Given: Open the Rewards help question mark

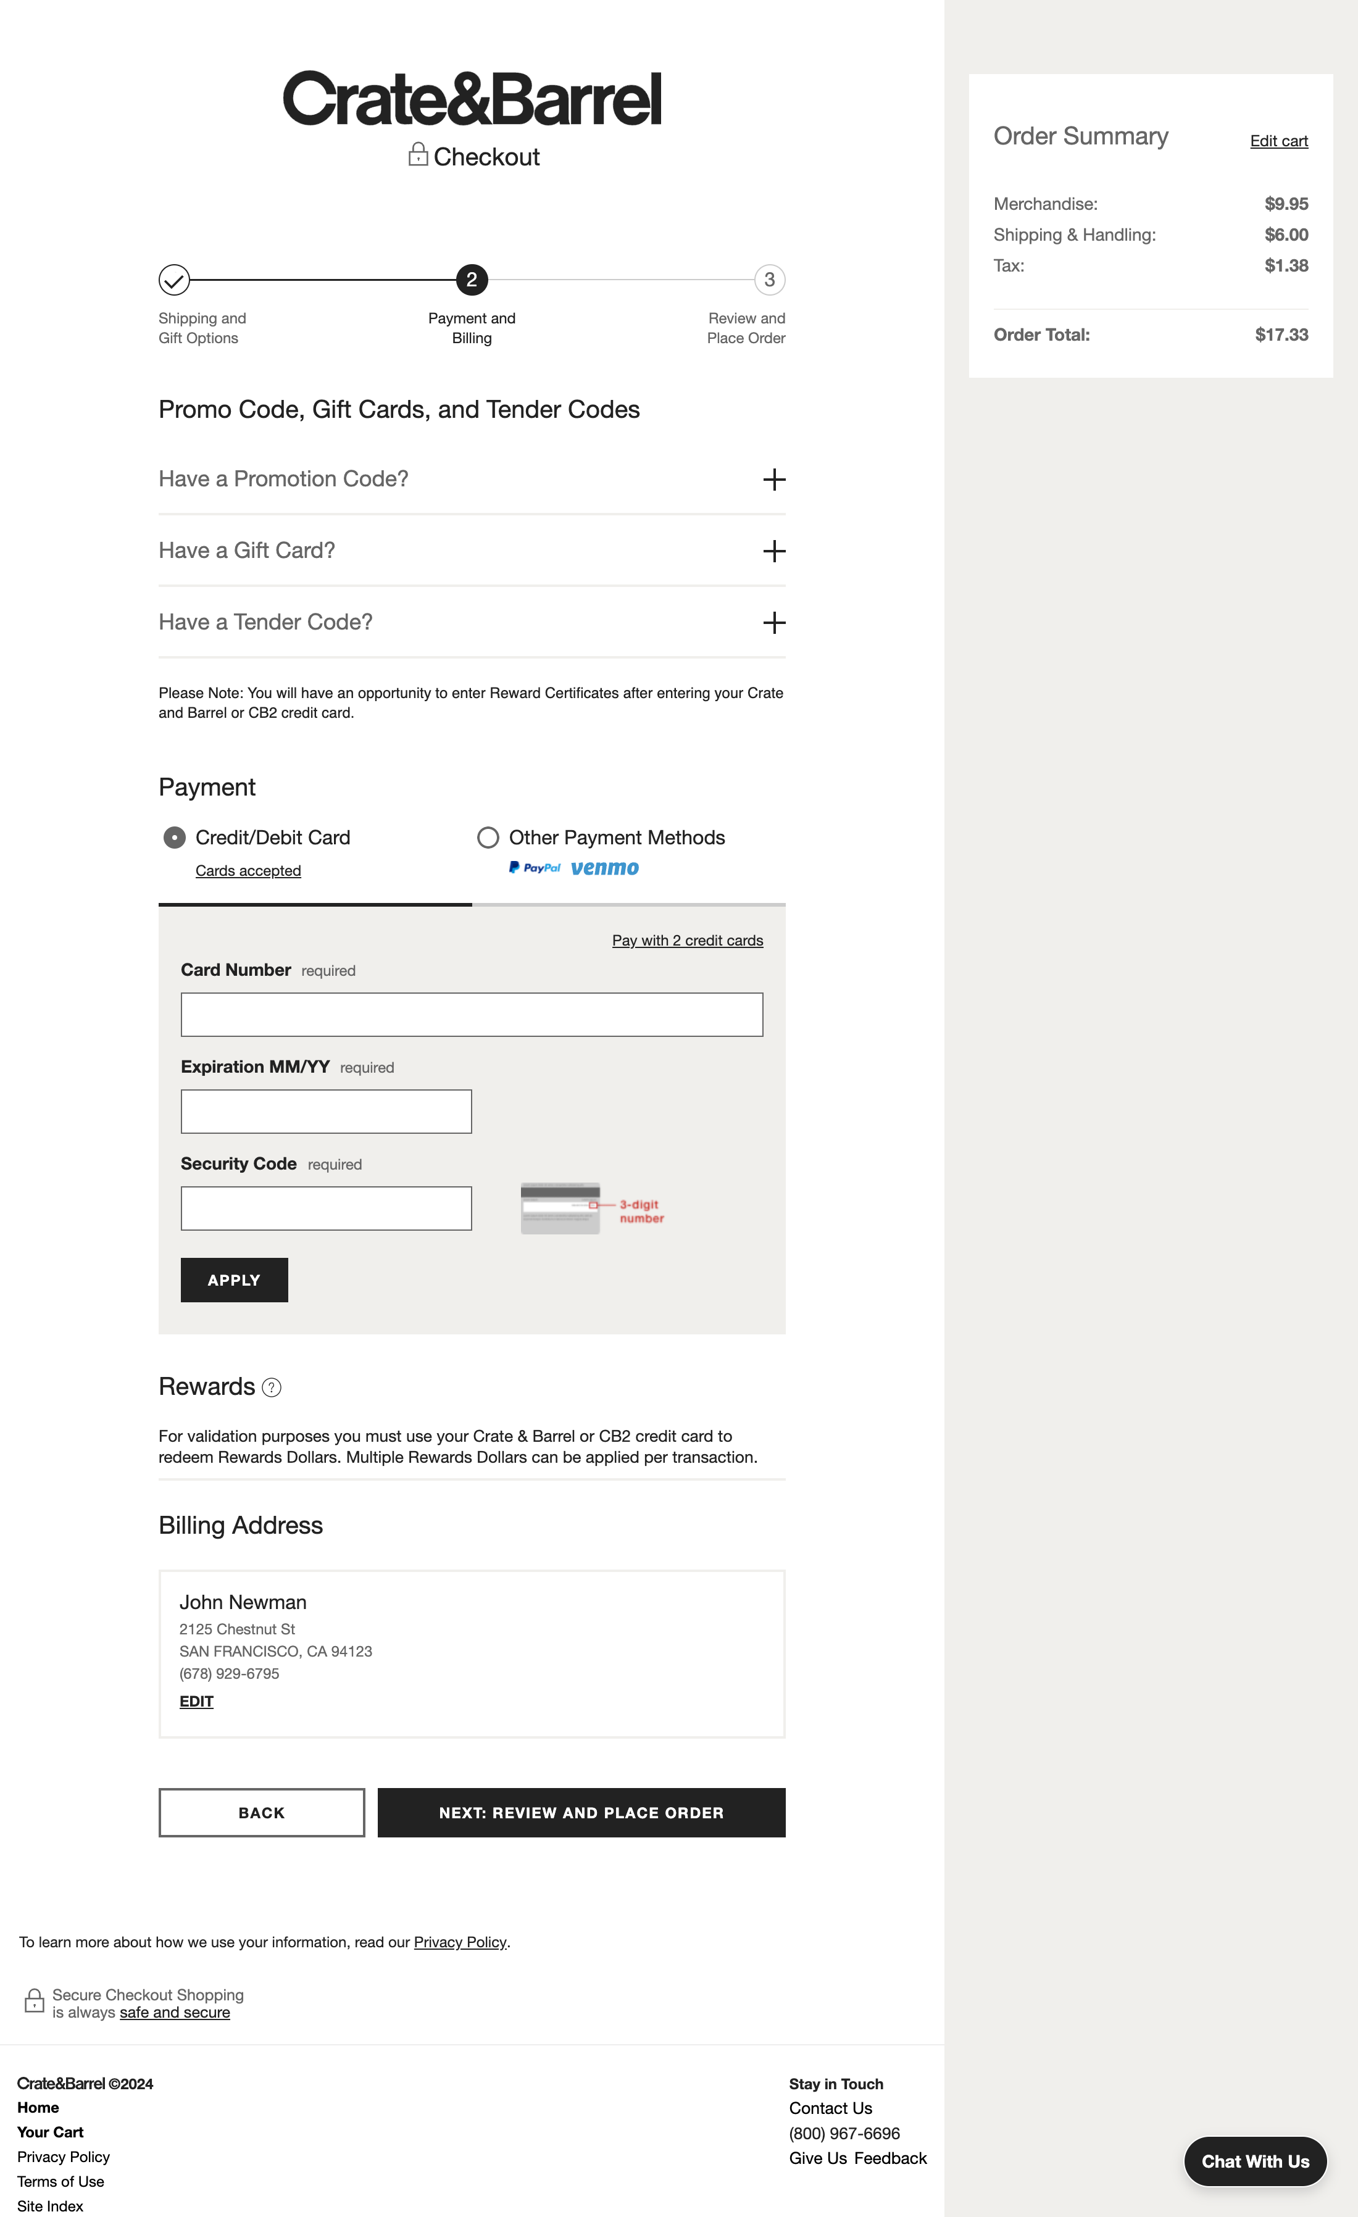Looking at the screenshot, I should 271,1388.
